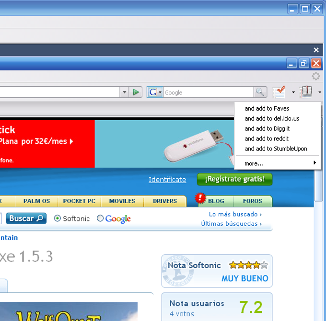
Task: Restore down the inner browser window
Action: pyautogui.click(x=304, y=63)
